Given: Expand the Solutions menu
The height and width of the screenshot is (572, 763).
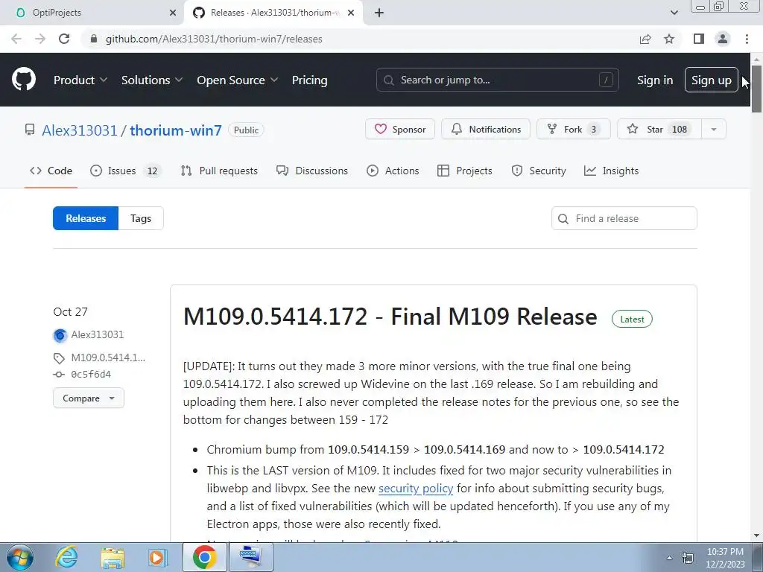Looking at the screenshot, I should (x=152, y=80).
